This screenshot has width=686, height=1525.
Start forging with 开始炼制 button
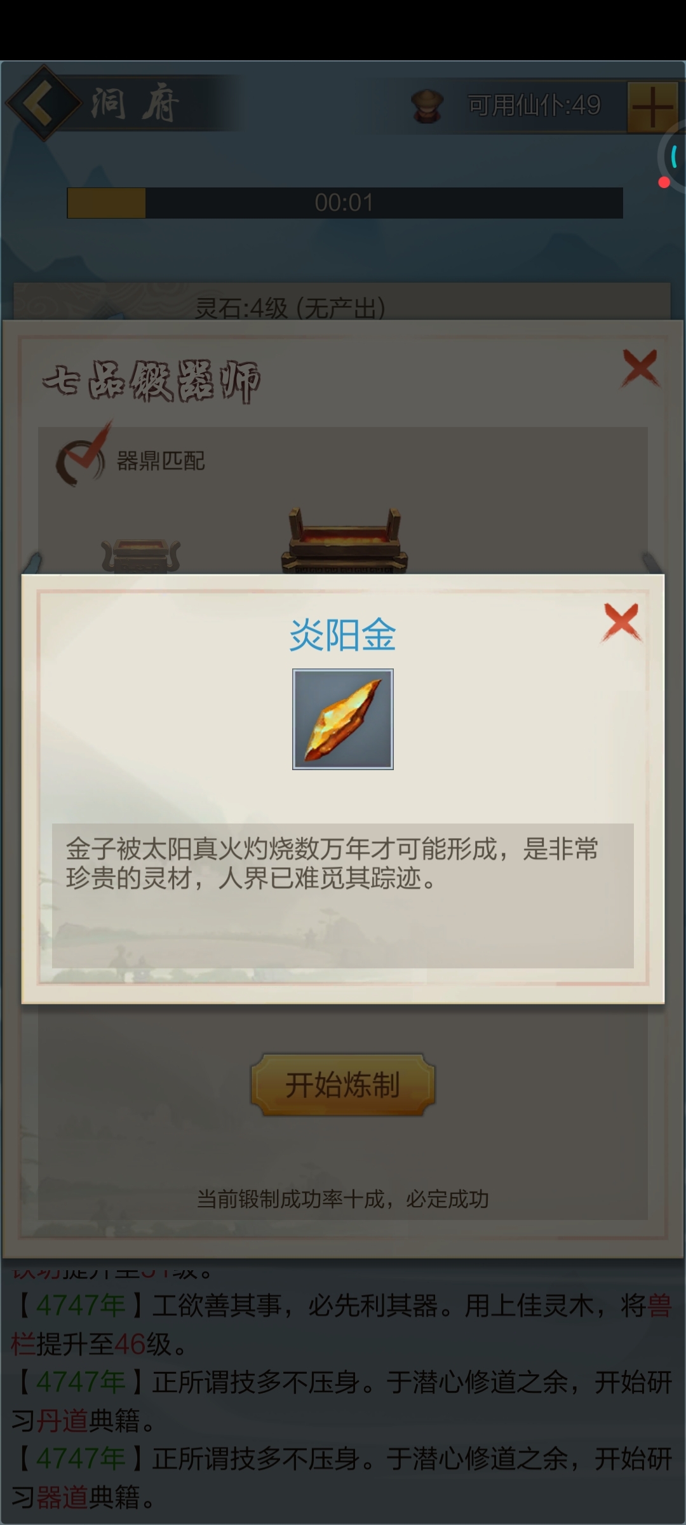[x=343, y=1085]
